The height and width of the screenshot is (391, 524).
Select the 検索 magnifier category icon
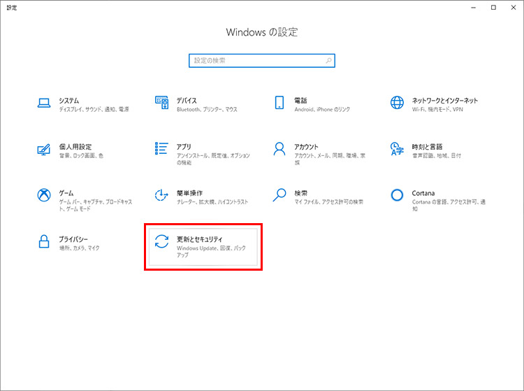[279, 195]
